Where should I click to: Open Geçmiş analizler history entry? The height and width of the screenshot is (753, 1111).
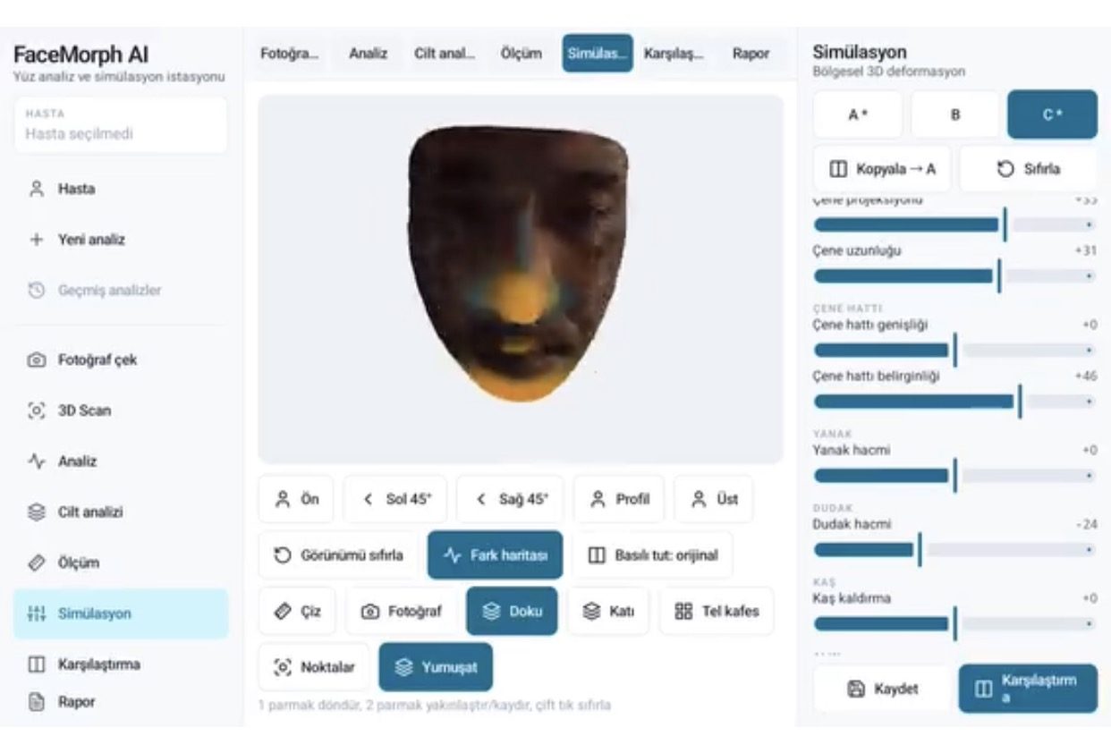(121, 291)
